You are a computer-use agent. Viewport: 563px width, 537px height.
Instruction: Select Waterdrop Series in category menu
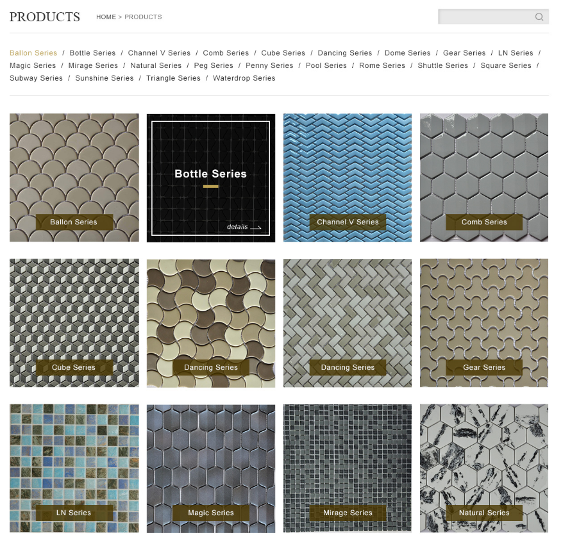244,78
